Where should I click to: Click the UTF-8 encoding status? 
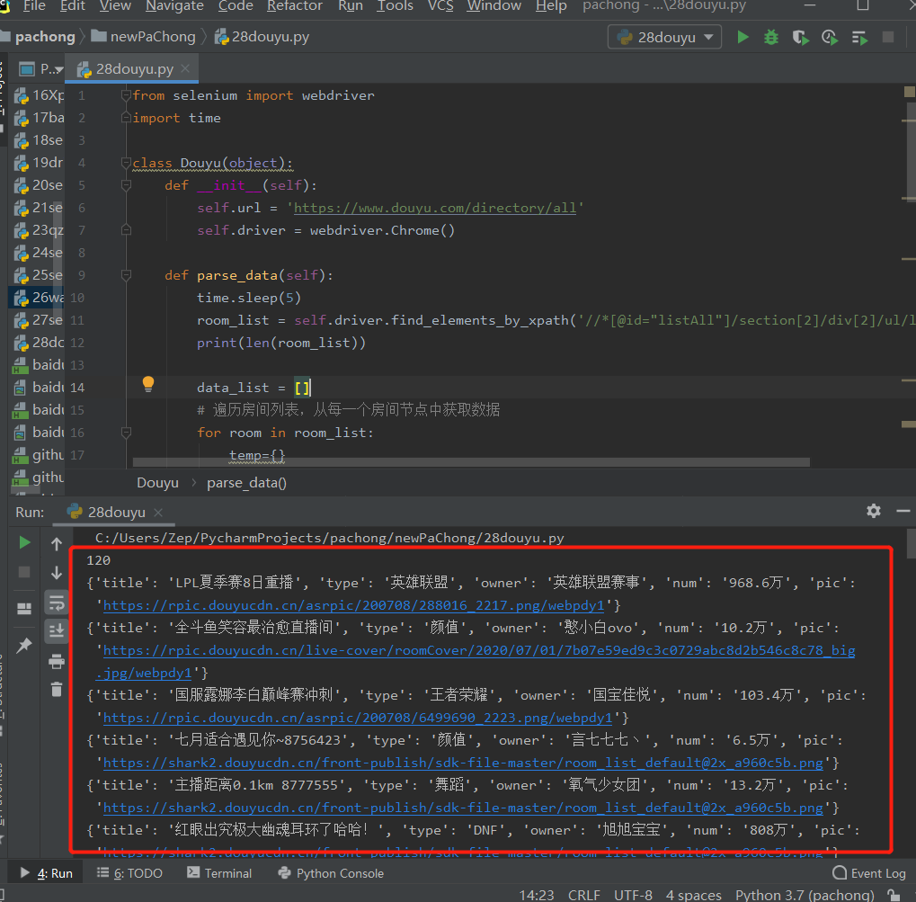tap(633, 895)
